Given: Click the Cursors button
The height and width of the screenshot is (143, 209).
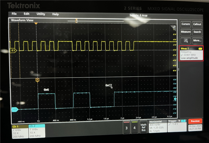Looking at the screenshot, I should click(x=186, y=24).
